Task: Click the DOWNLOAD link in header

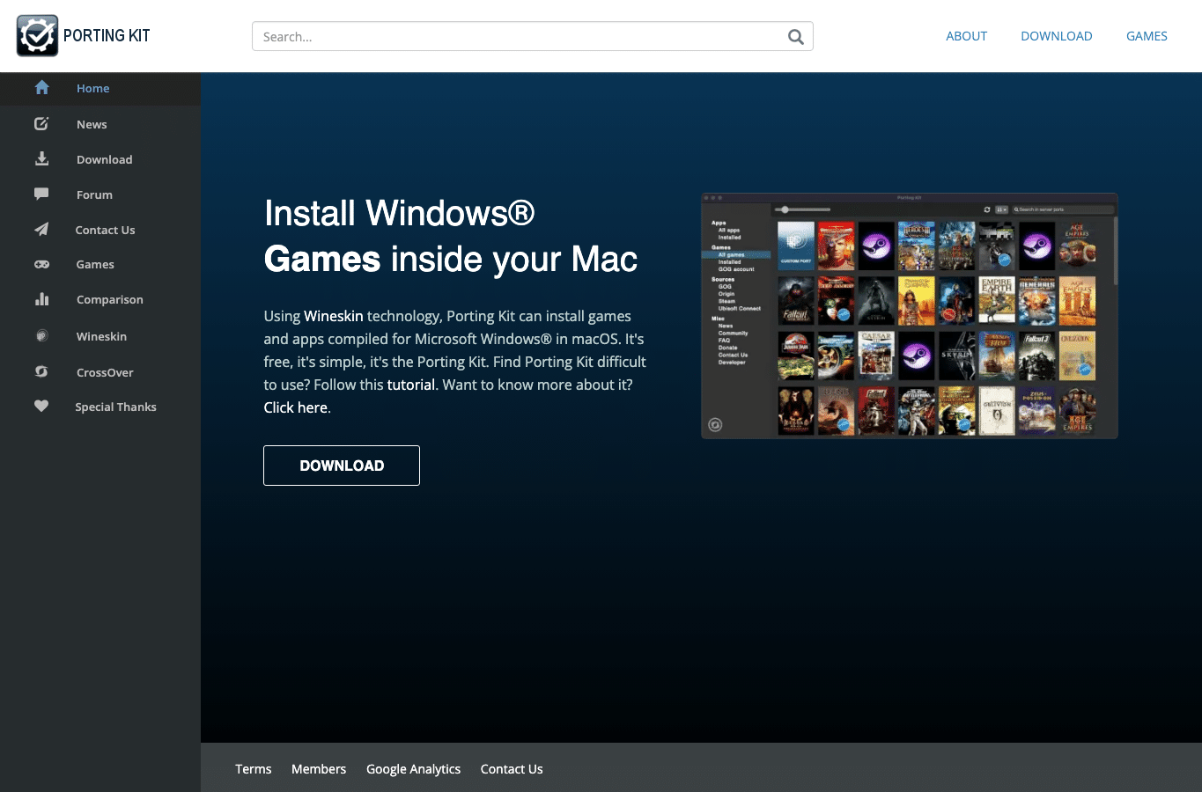Action: tap(1056, 36)
